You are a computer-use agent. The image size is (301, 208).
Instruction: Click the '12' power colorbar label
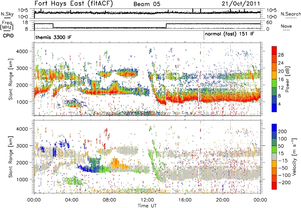pos(281,88)
